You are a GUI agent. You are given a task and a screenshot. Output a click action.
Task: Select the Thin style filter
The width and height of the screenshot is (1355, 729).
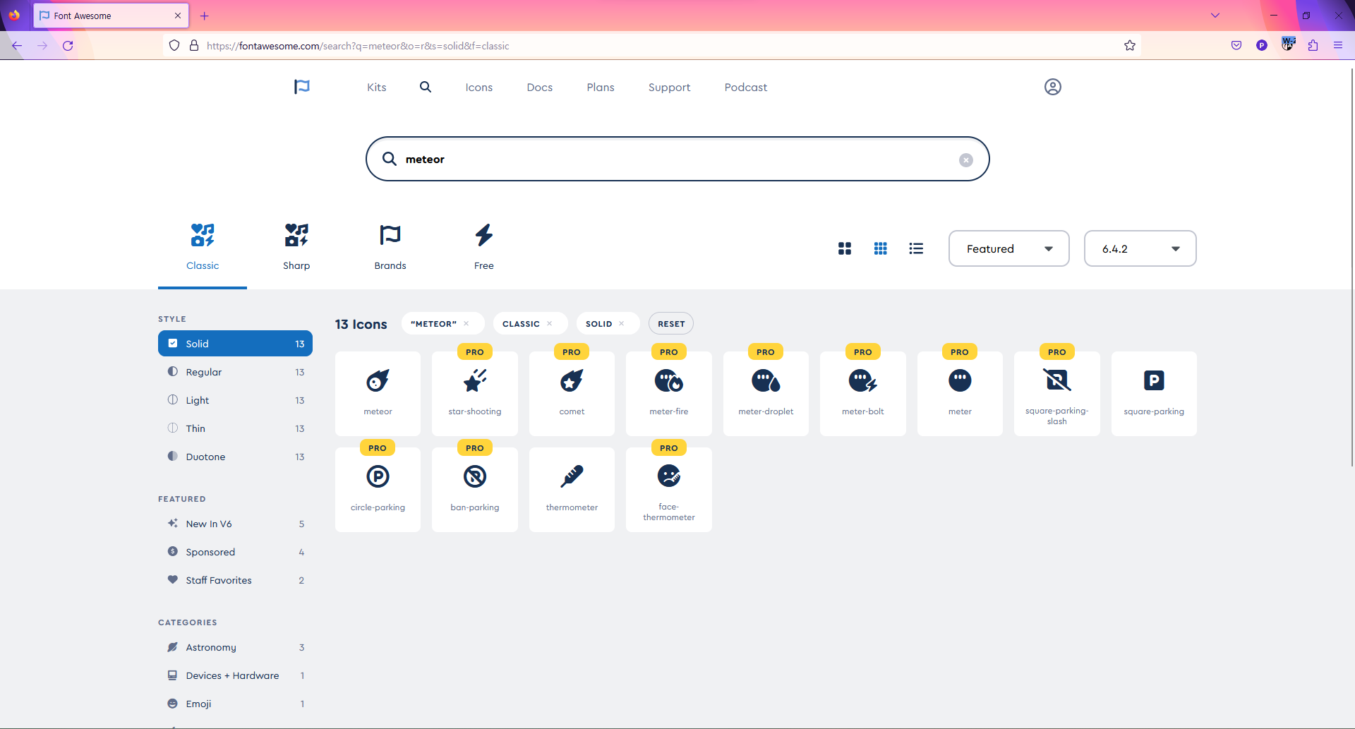click(x=235, y=428)
